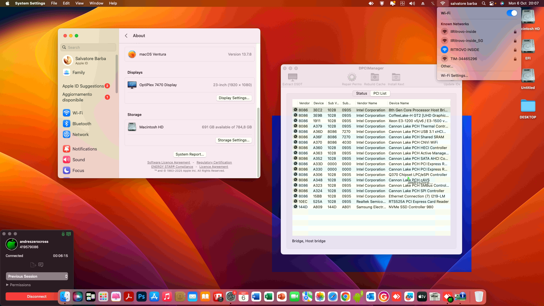Open Other... networks in Wi-Fi menu
The width and height of the screenshot is (544, 306).
pyautogui.click(x=447, y=66)
